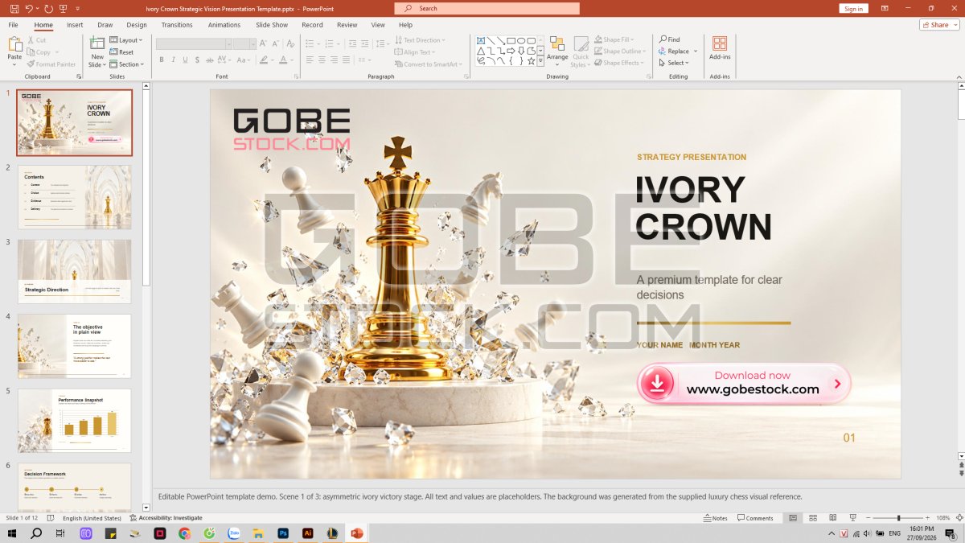Click the English (United States) language indicator

pyautogui.click(x=92, y=518)
